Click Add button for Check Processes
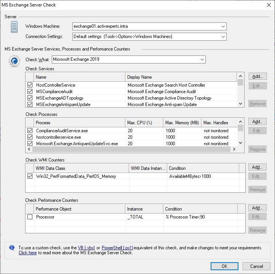 click(257, 122)
